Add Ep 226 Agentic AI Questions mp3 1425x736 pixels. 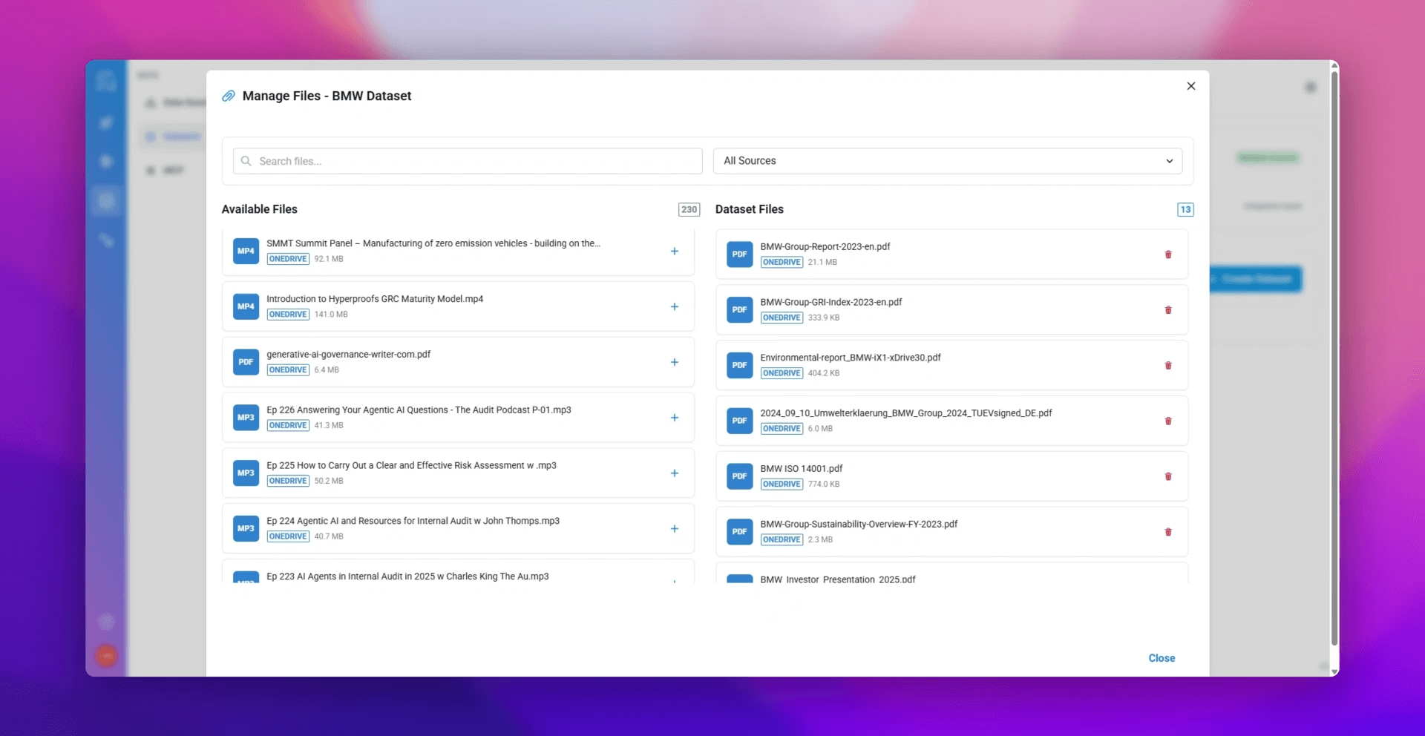(674, 418)
